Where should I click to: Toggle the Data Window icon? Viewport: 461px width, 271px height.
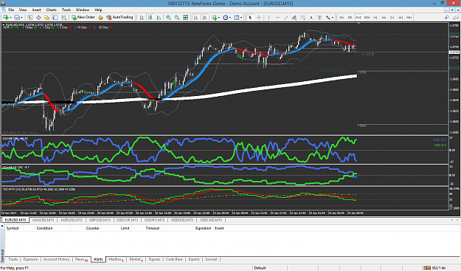(38, 18)
